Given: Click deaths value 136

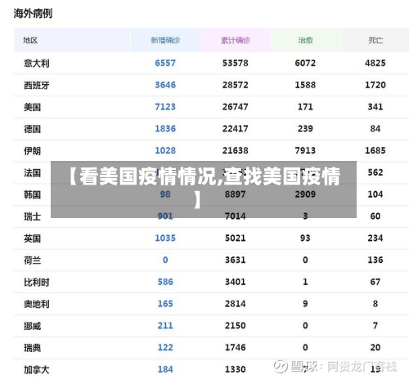Looking at the screenshot, I should (375, 260).
